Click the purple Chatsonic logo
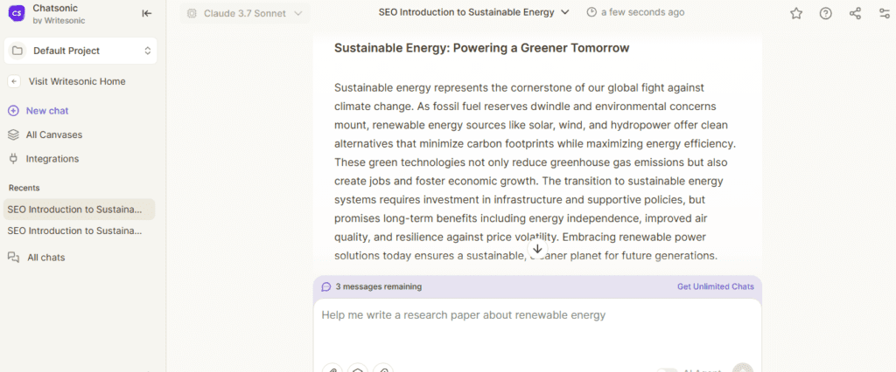The image size is (896, 372). point(16,13)
